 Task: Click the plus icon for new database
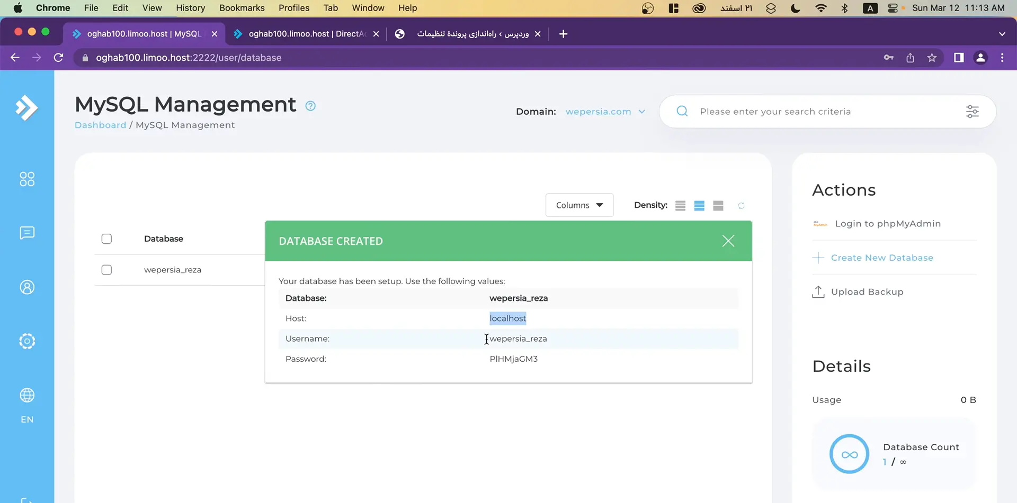(818, 258)
